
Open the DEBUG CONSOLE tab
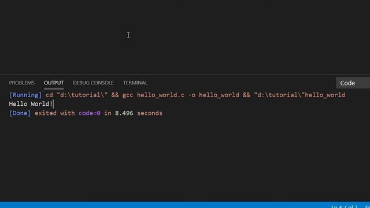tap(93, 83)
